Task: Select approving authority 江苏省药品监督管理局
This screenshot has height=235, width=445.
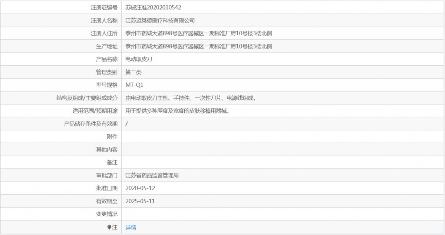Action: [x=152, y=175]
